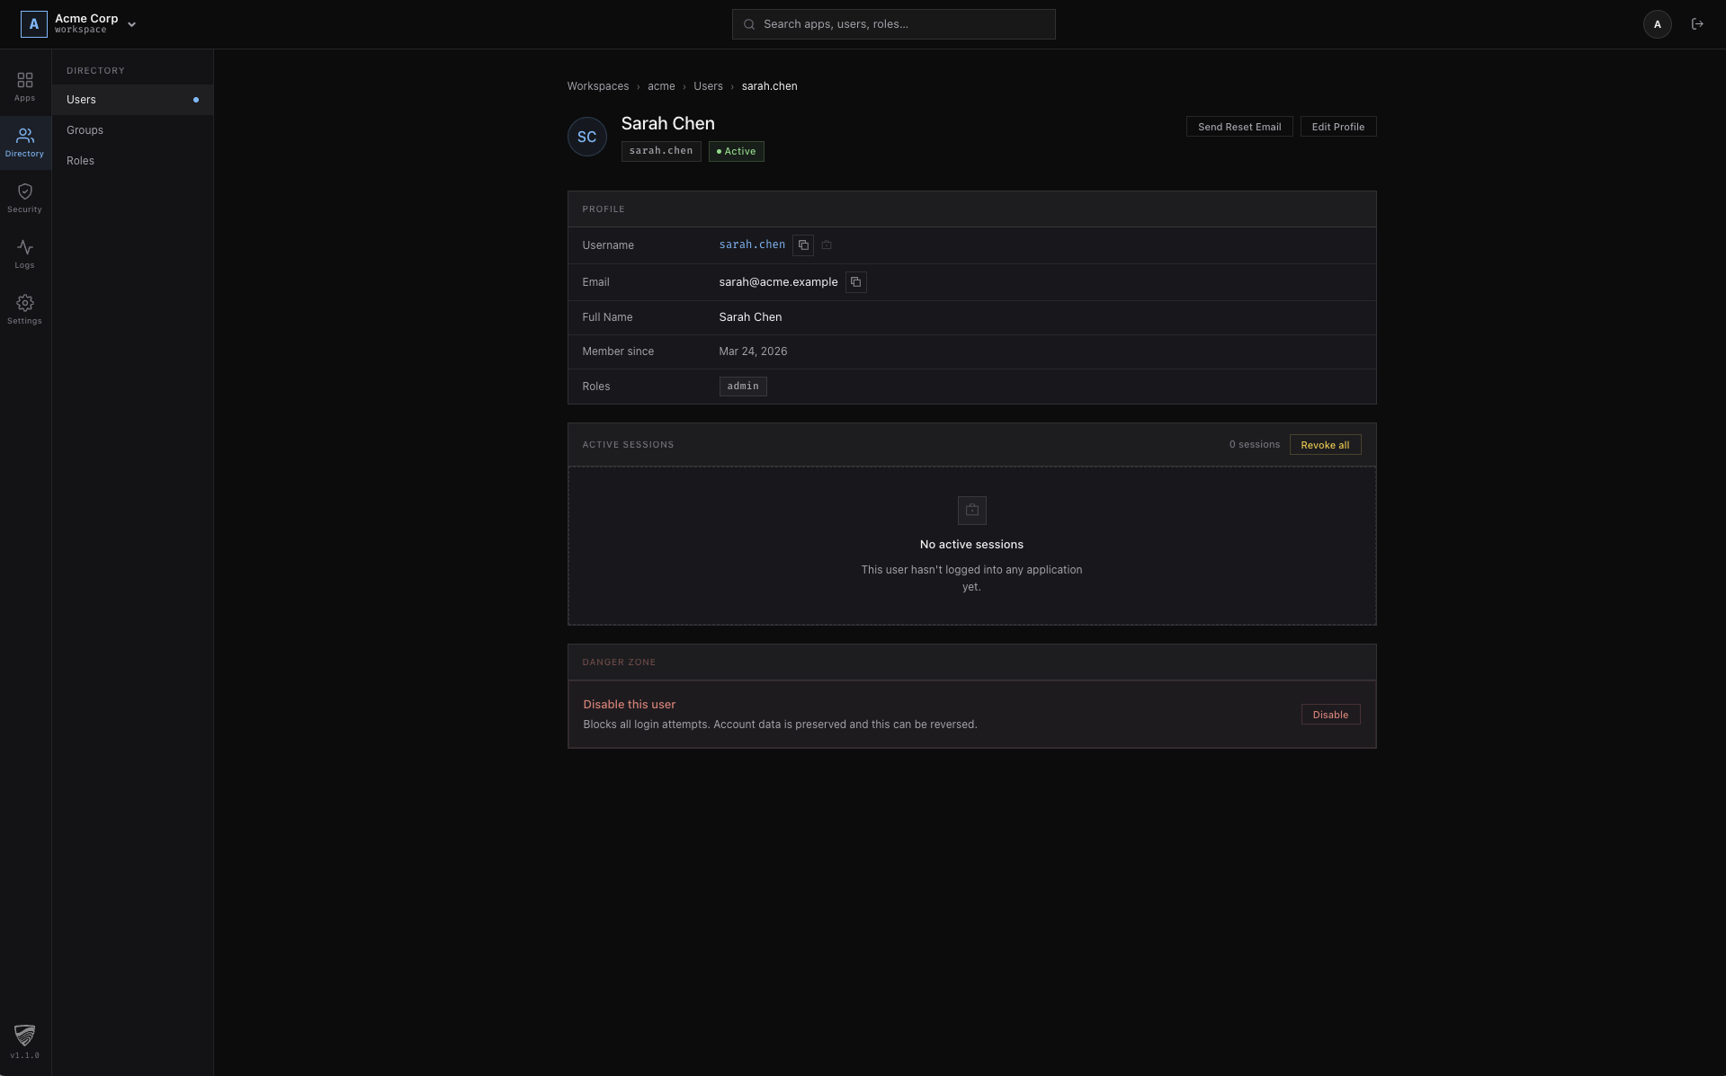The image size is (1726, 1076).
Task: Open the Security shield section
Action: coord(25,198)
